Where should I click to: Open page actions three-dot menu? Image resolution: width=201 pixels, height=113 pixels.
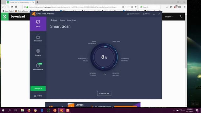coord(128,7)
